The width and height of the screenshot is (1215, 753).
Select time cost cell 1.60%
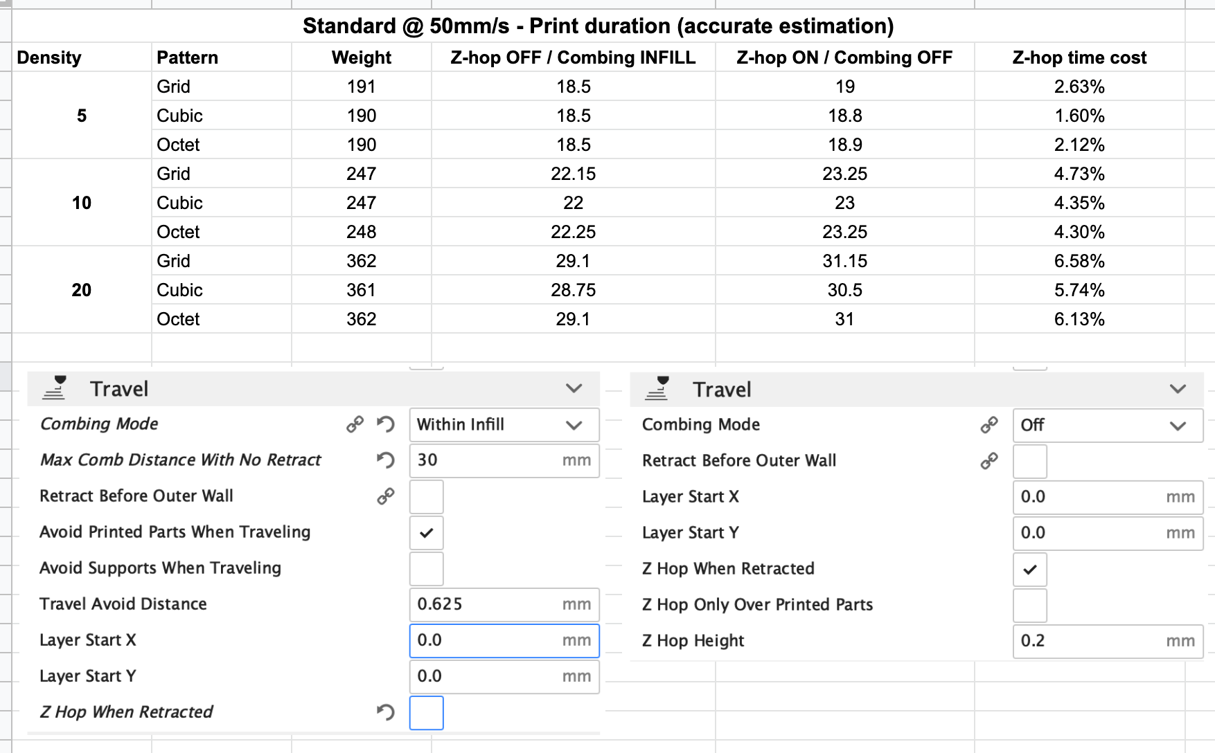pyautogui.click(x=1079, y=116)
